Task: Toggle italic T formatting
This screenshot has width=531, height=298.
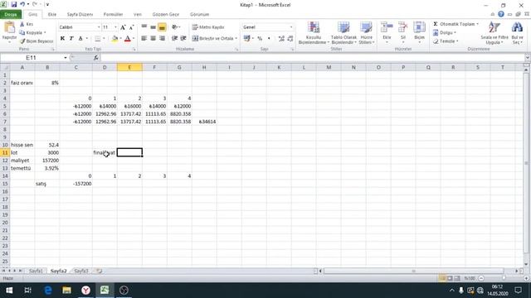Action: coord(71,39)
